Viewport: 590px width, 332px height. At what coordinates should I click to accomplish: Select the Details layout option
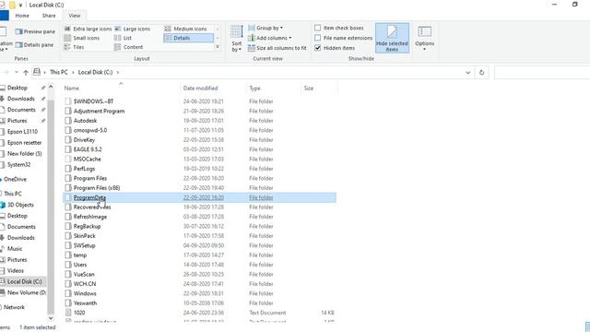coord(188,38)
